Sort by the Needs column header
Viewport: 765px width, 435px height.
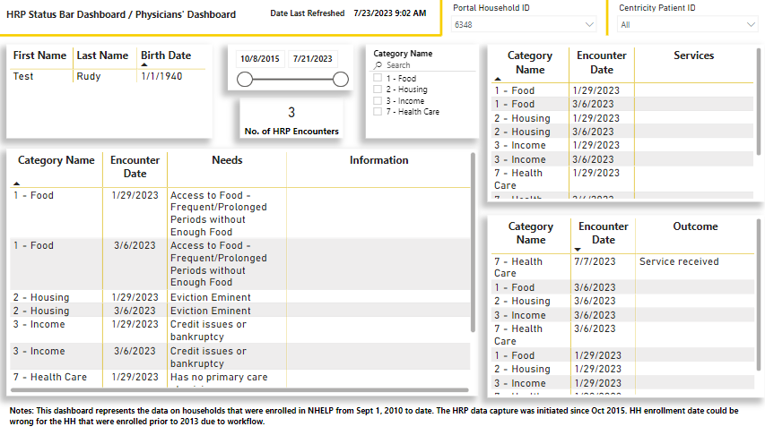[x=227, y=160]
